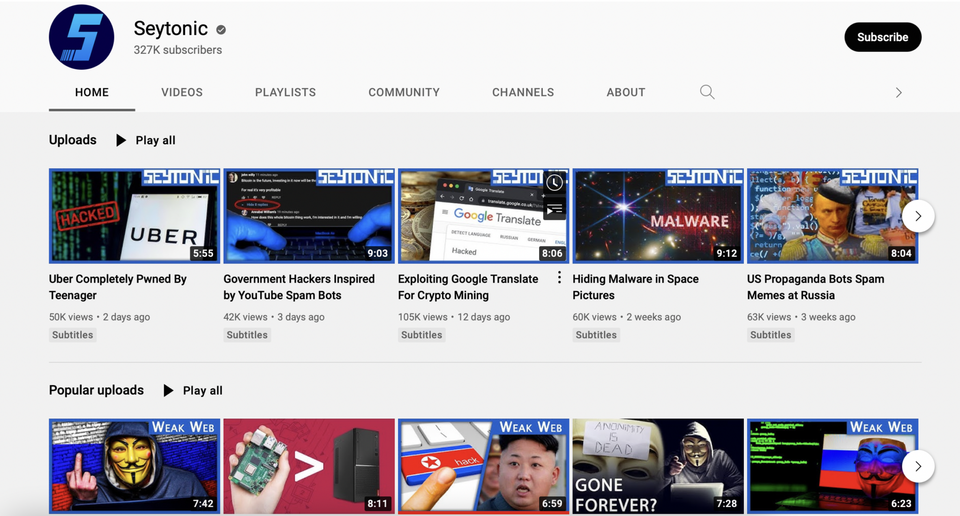This screenshot has width=960, height=516.
Task: Click the Seytonic channel avatar
Action: tap(81, 37)
